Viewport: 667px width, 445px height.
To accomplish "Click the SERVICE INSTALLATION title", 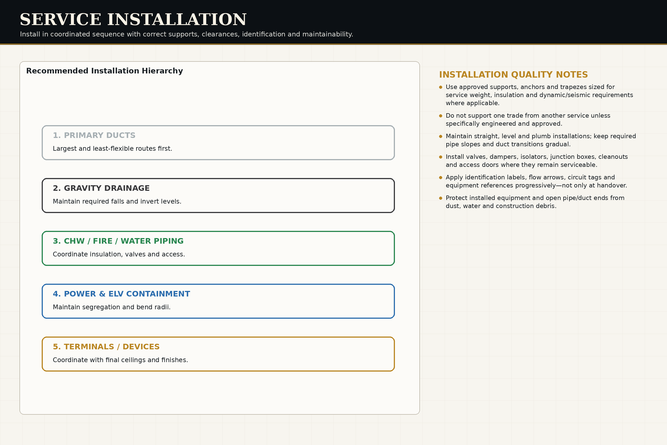I will pos(133,19).
